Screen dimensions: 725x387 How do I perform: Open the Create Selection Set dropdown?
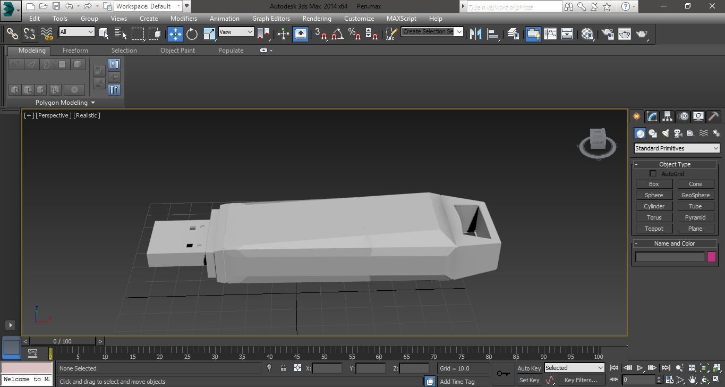(432, 31)
